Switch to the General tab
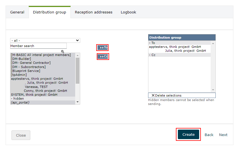This screenshot has height=152, width=239. tap(17, 12)
